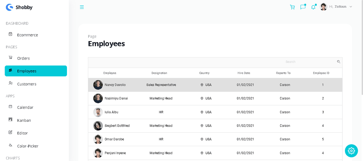
Task: Open the settings gear button
Action: tap(351, 151)
